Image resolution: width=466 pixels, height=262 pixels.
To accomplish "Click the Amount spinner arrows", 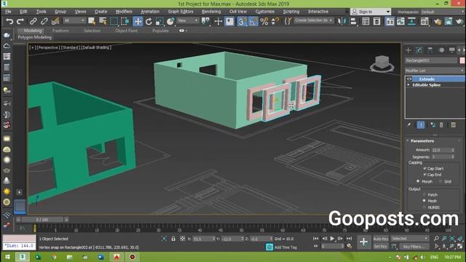I will pos(453,150).
